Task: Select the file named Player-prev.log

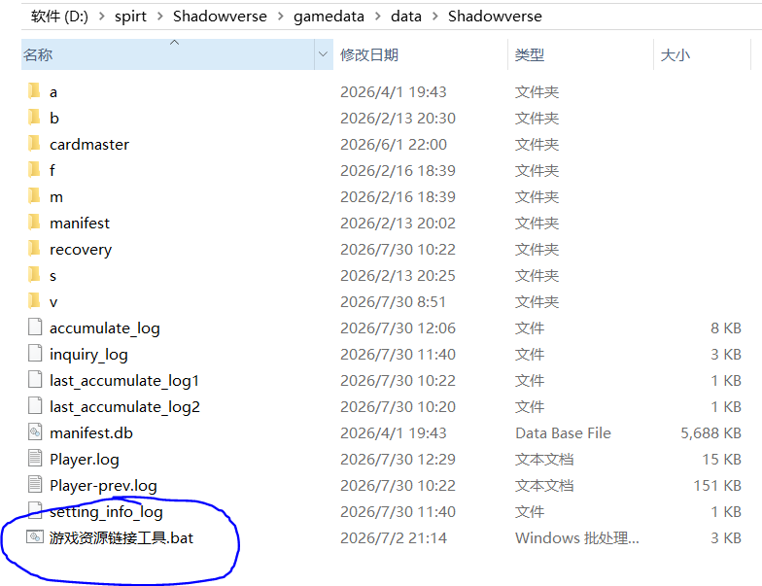Action: (x=103, y=486)
